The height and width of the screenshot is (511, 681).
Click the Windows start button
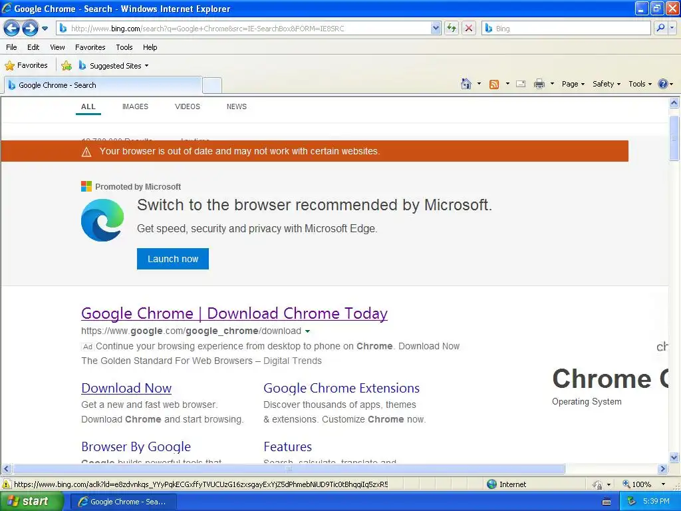click(x=31, y=502)
